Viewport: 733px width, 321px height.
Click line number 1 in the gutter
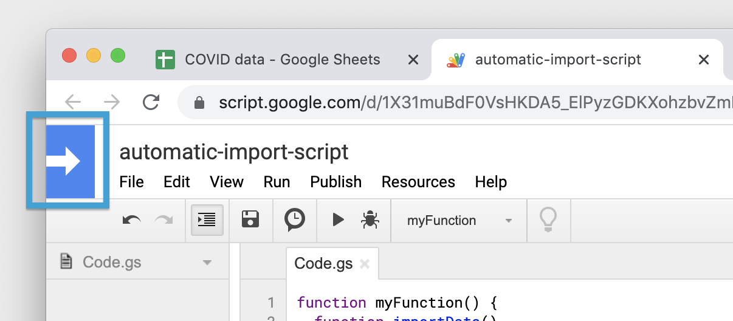click(271, 302)
